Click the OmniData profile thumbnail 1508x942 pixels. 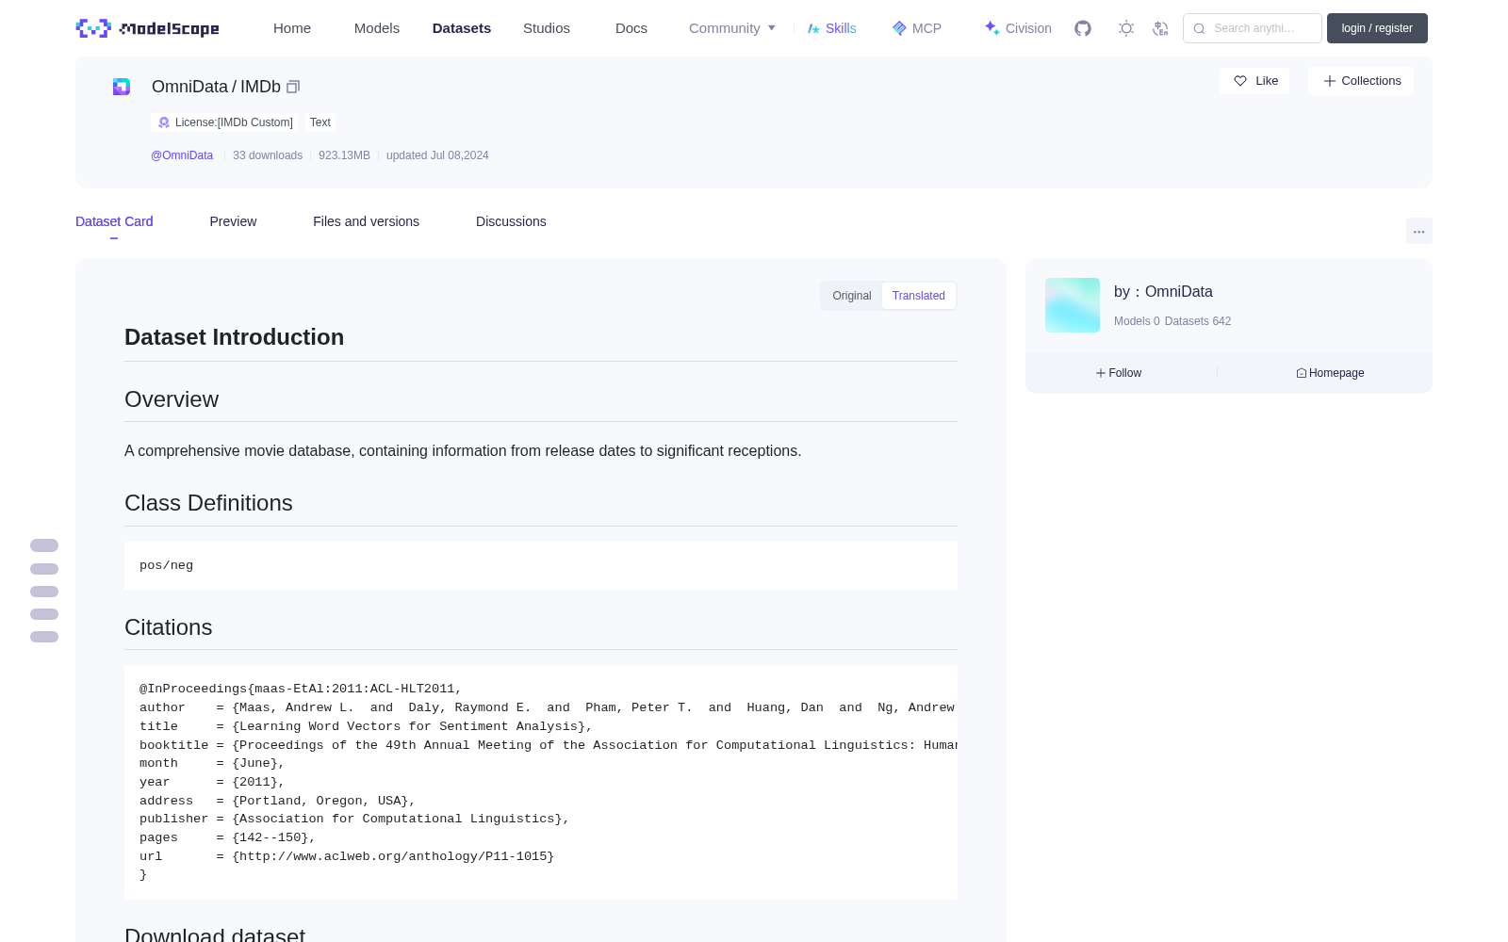1073,305
